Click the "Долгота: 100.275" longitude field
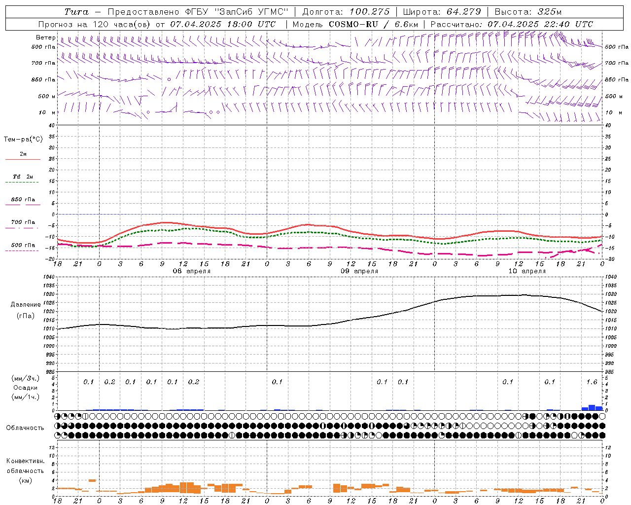This screenshot has width=631, height=505. (x=346, y=12)
